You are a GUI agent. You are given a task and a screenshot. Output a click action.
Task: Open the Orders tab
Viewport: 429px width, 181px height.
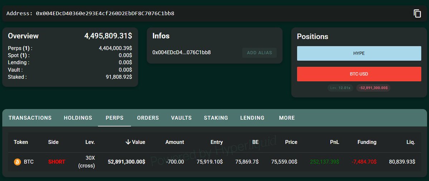point(148,118)
